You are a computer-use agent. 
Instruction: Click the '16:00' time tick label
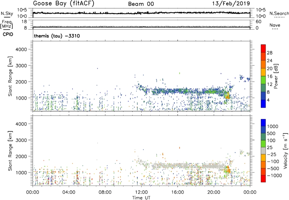coord(177,192)
